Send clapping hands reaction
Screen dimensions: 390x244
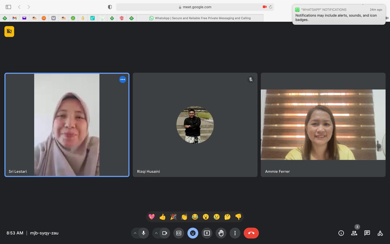[x=184, y=217]
